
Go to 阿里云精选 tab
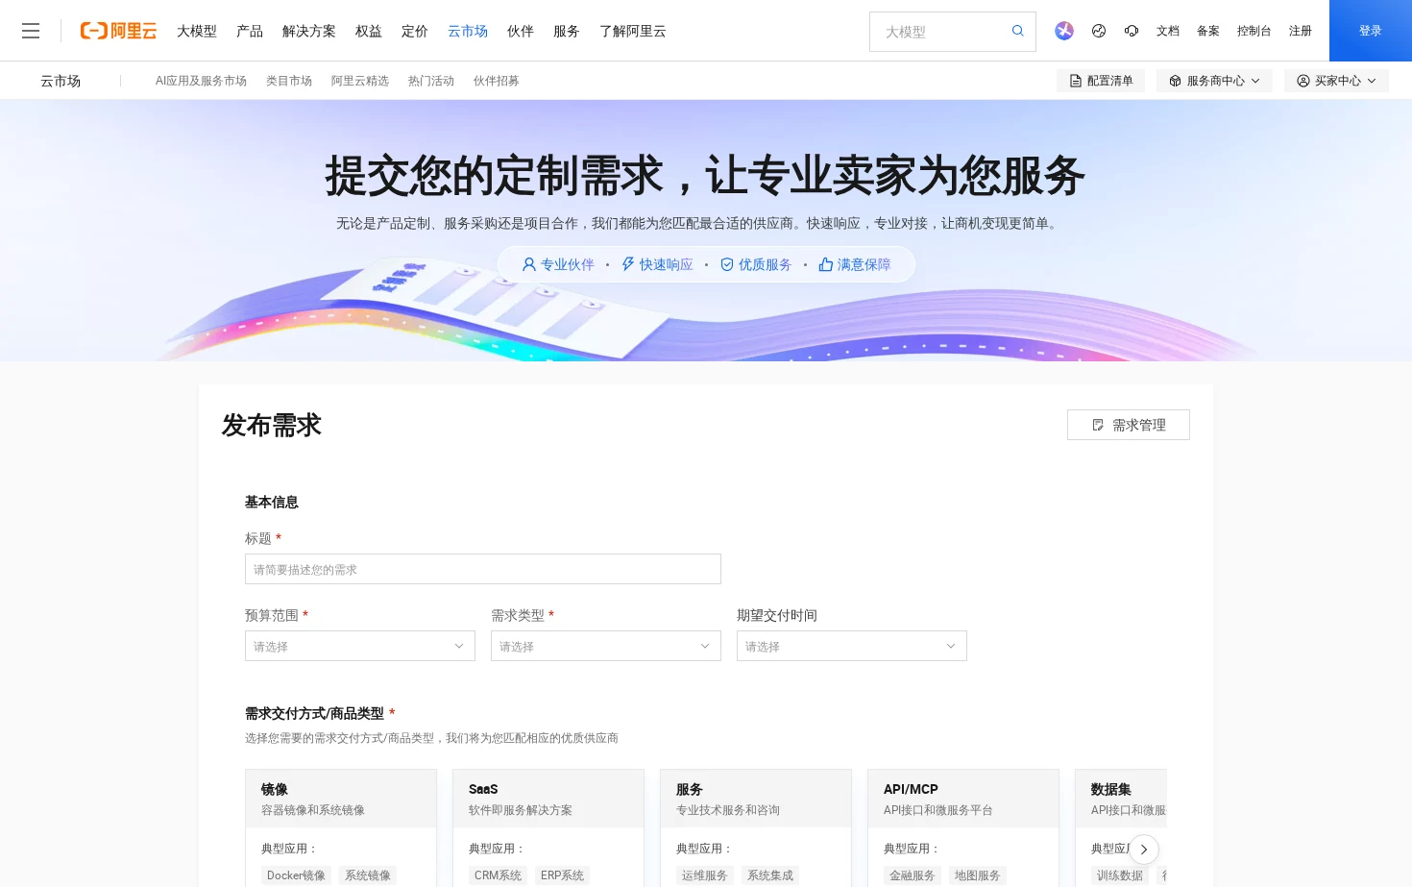(360, 81)
